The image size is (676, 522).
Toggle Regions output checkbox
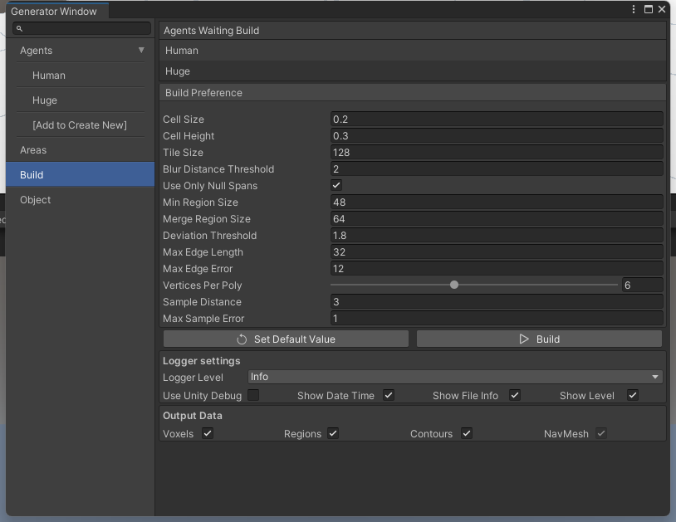click(333, 433)
